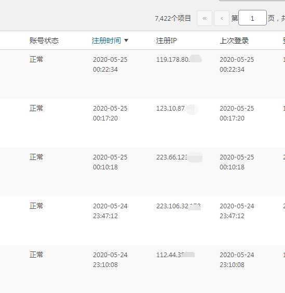Click the 账号状态 column header

point(44,41)
